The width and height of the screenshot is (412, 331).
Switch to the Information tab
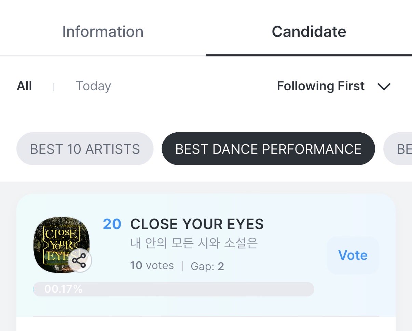click(103, 32)
